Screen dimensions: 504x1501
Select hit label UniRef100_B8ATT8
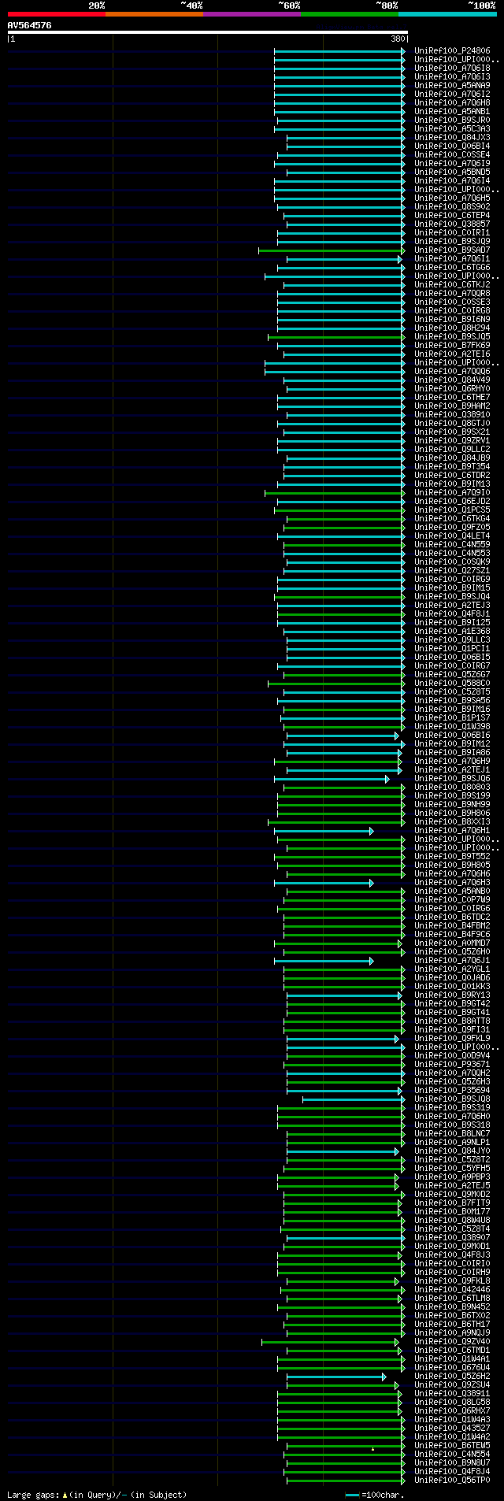[452, 1021]
